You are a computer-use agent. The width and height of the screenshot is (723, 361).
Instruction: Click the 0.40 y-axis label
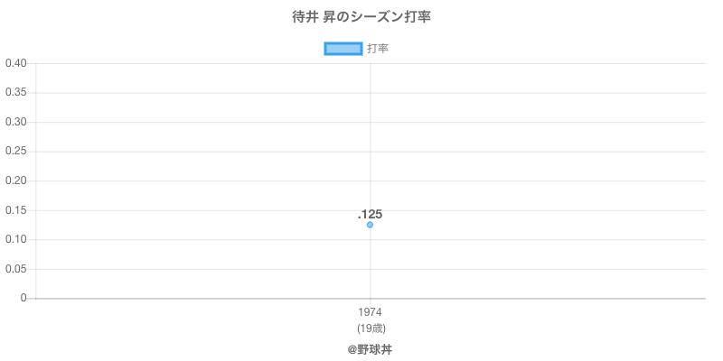click(15, 63)
